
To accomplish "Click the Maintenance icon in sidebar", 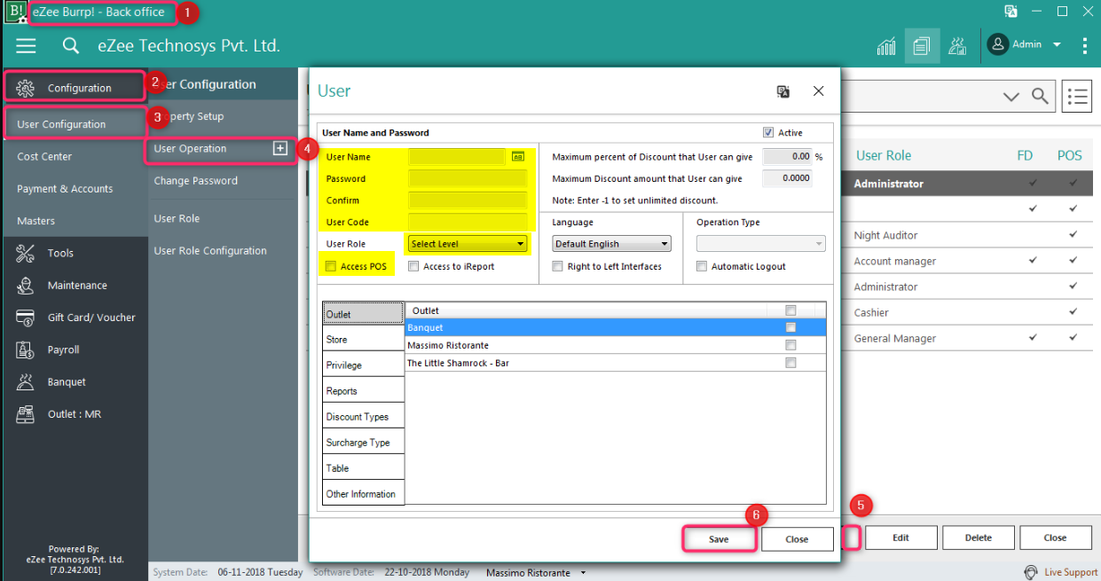I will pos(25,286).
